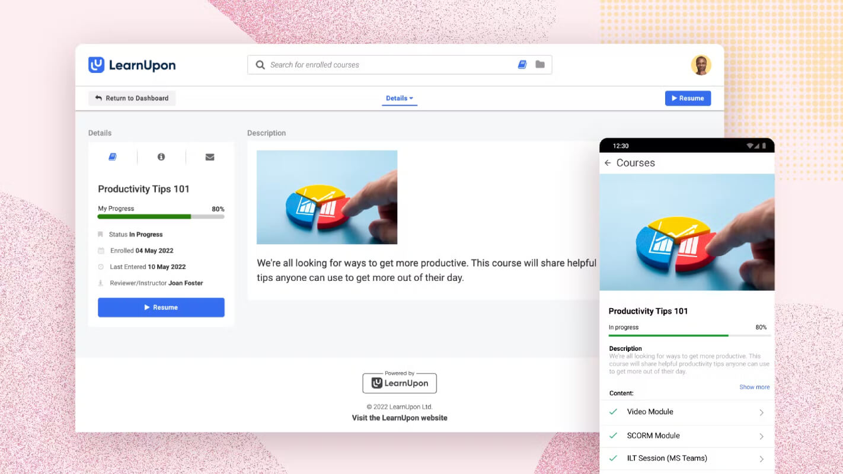
Task: Click the My Progress bar at 80%
Action: click(x=161, y=217)
